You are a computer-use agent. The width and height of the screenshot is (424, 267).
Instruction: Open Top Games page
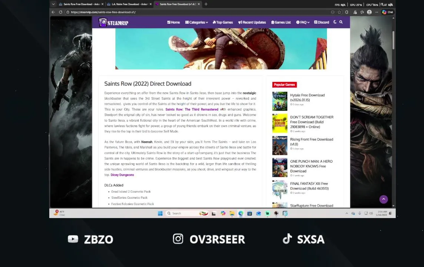[223, 22]
